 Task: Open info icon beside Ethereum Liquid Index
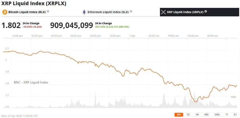click(x=131, y=11)
